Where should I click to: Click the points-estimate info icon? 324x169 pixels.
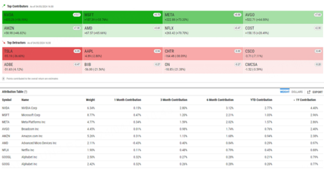pyautogui.click(x=3, y=79)
